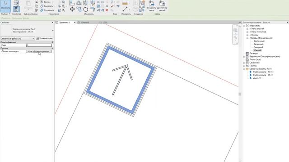This screenshot has height=162, width=289.
Task: Open the Западный elevation view
Action: [258, 44]
